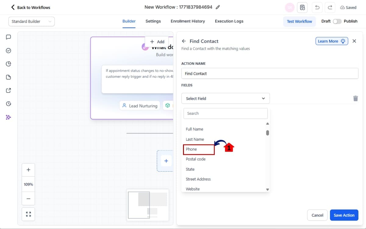366x229 pixels.
Task: Switch to the Settings tab
Action: click(153, 21)
